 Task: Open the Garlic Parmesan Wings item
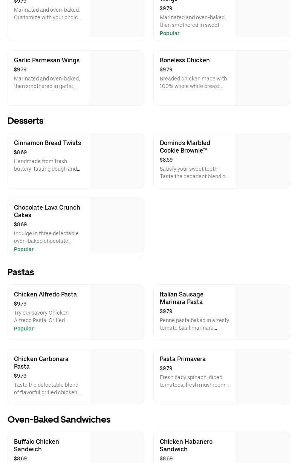pos(76,78)
